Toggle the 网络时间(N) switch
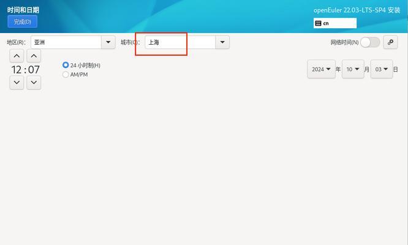This screenshot has height=245, width=408. click(x=370, y=42)
